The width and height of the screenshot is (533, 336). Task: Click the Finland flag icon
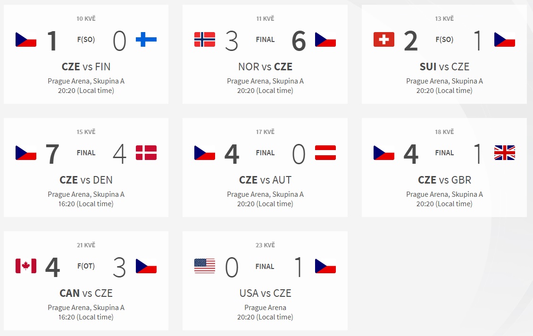[146, 40]
